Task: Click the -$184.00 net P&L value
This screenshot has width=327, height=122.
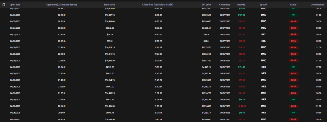Action: pos(242,106)
